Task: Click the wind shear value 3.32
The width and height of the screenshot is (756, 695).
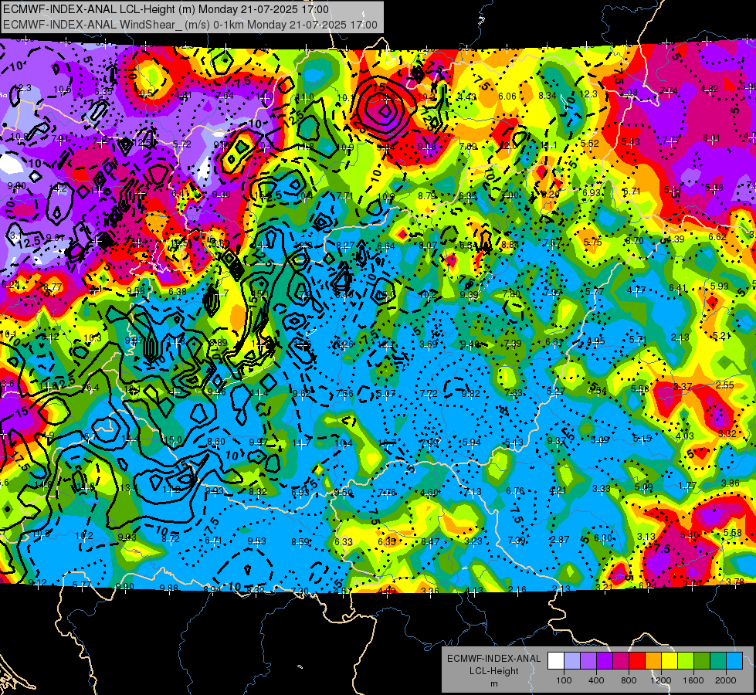Action: [x=727, y=433]
